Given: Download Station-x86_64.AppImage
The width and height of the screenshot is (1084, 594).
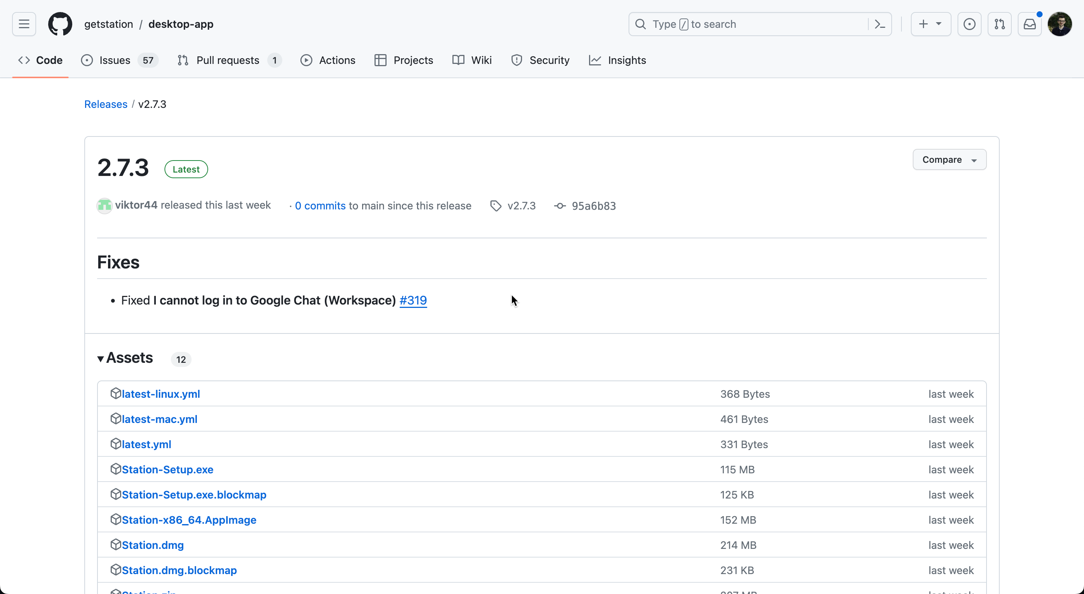Looking at the screenshot, I should pos(189,520).
